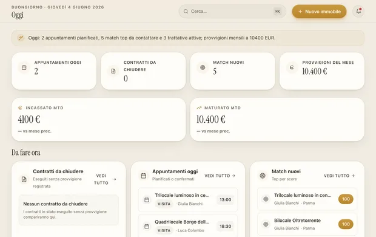Click the Da fare ora heading
The width and height of the screenshot is (376, 237).
click(x=26, y=153)
